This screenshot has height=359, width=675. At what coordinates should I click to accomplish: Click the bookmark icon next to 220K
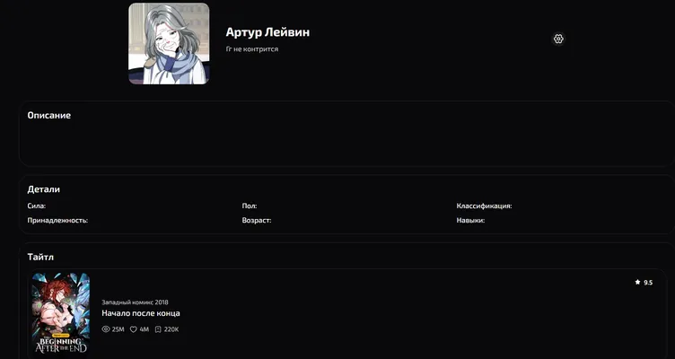point(158,329)
